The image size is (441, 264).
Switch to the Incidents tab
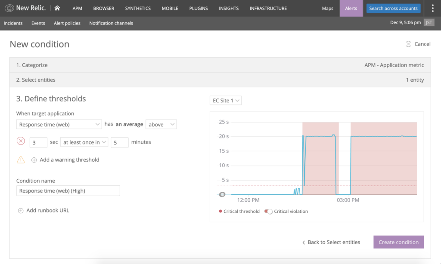pyautogui.click(x=13, y=23)
